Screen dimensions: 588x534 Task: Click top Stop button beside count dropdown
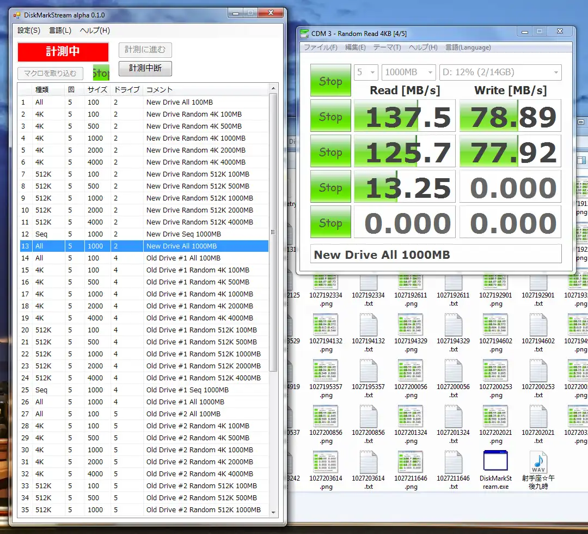[x=330, y=80]
